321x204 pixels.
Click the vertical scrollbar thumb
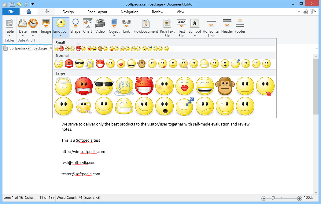316,87
